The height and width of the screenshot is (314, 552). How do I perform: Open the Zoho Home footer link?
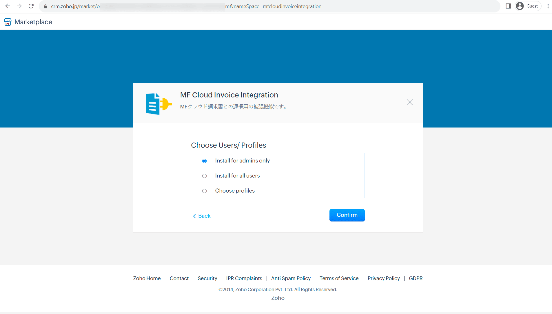point(147,278)
